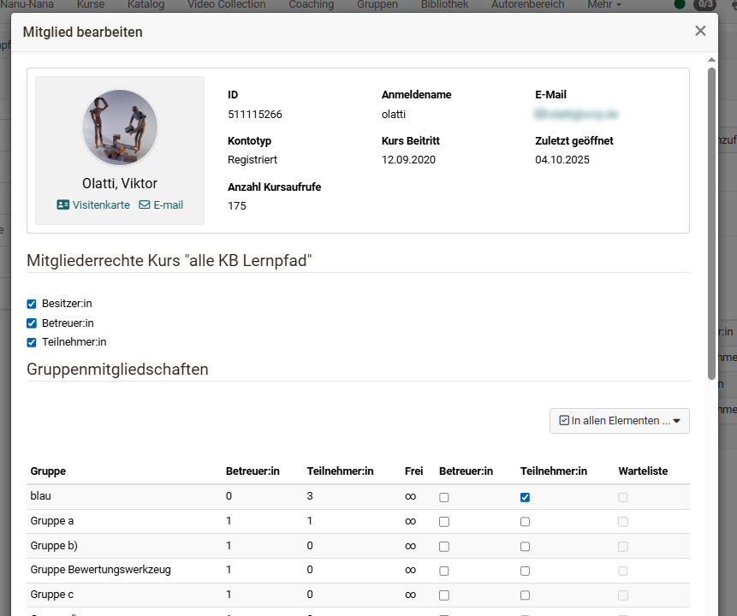Uncheck the Besitzer:in checkbox
Screen dimensions: 737x616
(x=32, y=304)
